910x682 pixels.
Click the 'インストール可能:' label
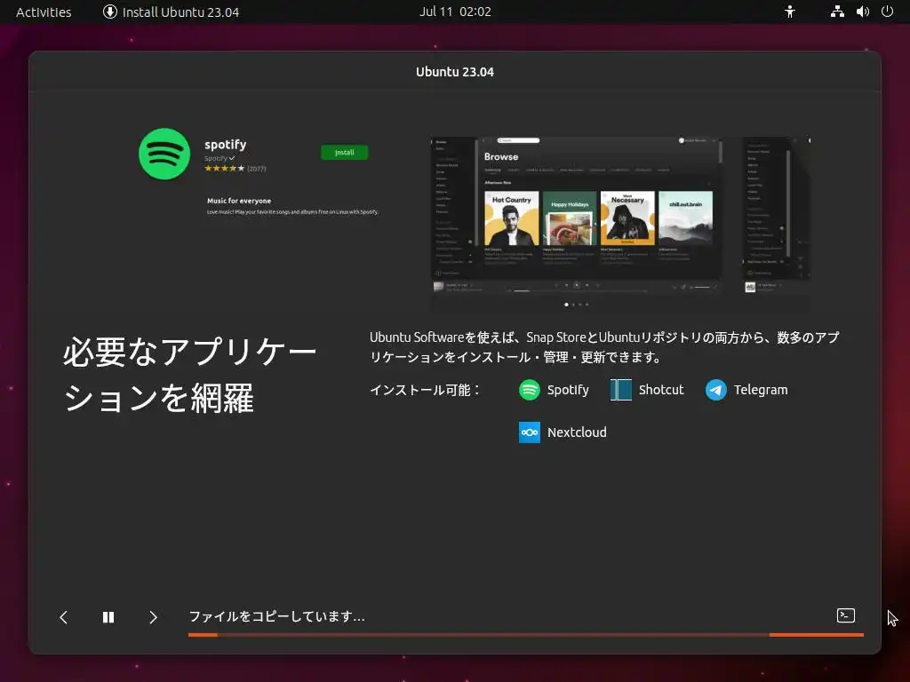[x=425, y=390]
